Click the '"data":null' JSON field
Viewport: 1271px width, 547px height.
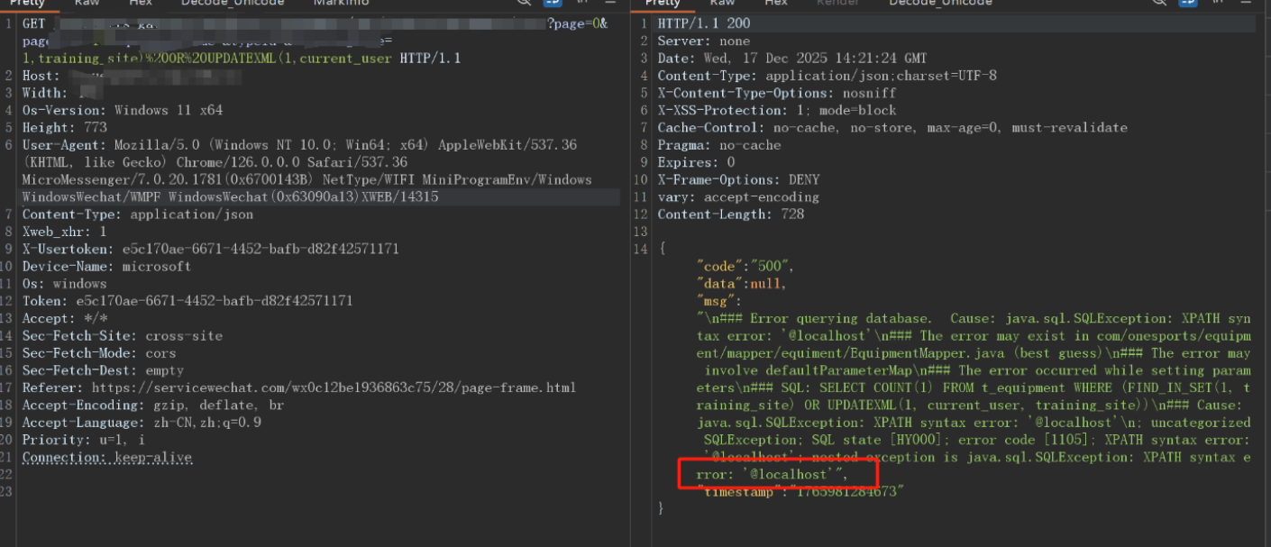(x=741, y=283)
